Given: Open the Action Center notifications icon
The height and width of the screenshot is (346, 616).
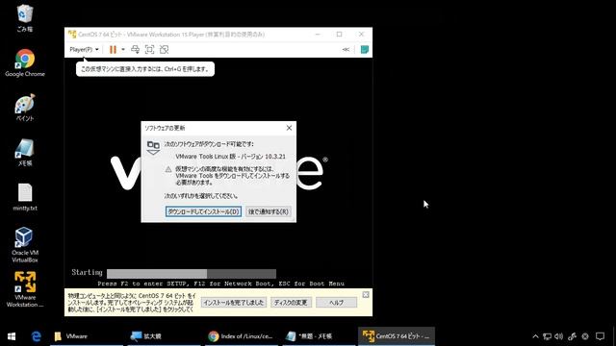Looking at the screenshot, I should tap(600, 336).
